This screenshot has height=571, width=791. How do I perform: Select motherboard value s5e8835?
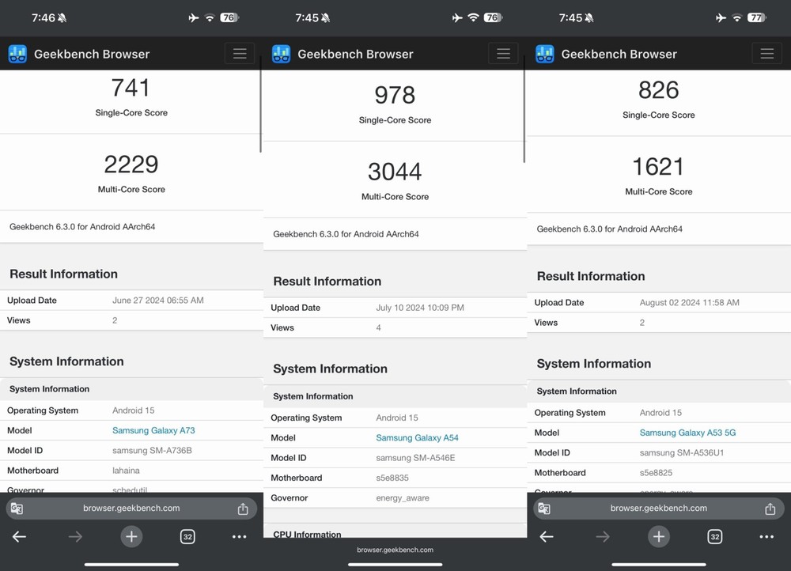tap(392, 478)
